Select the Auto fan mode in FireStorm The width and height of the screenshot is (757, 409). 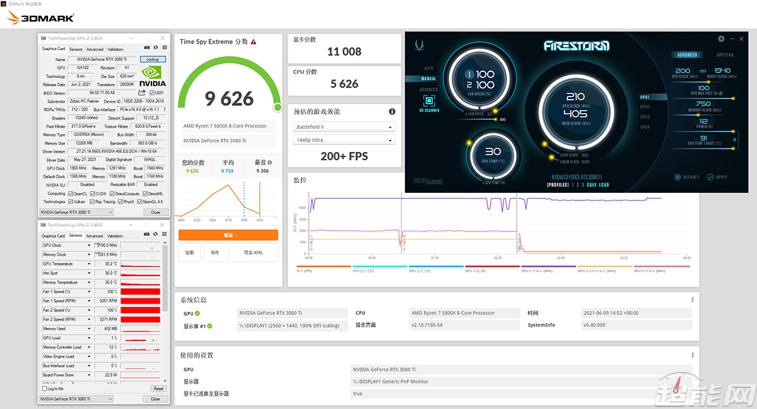point(429,68)
